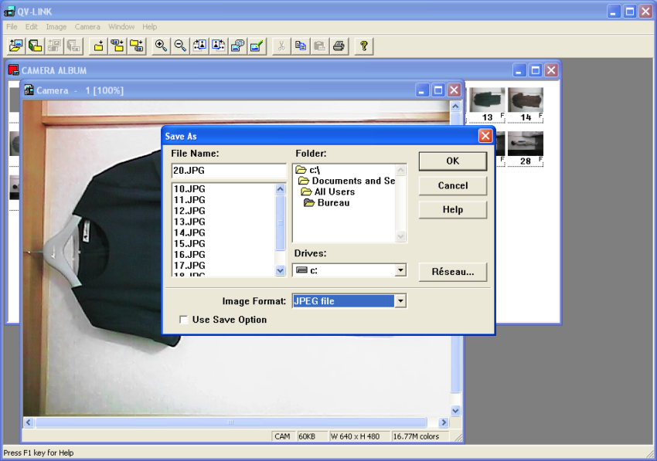Viewport: 657px width, 461px height.
Task: Click the Réseau... button
Action: click(x=452, y=272)
